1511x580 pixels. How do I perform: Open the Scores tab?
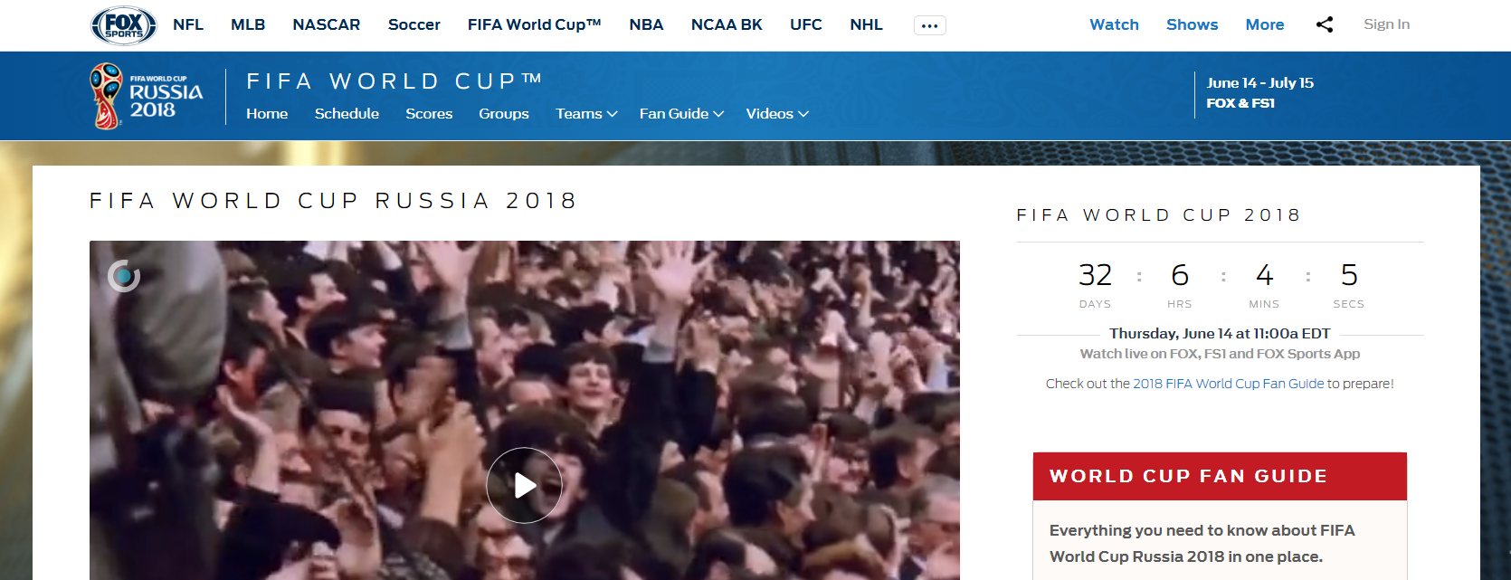click(429, 113)
